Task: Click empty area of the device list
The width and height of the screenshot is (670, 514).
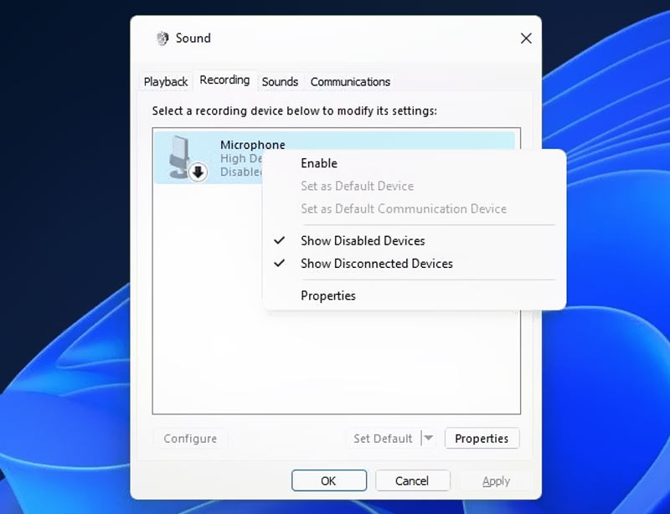Action: coord(335,360)
